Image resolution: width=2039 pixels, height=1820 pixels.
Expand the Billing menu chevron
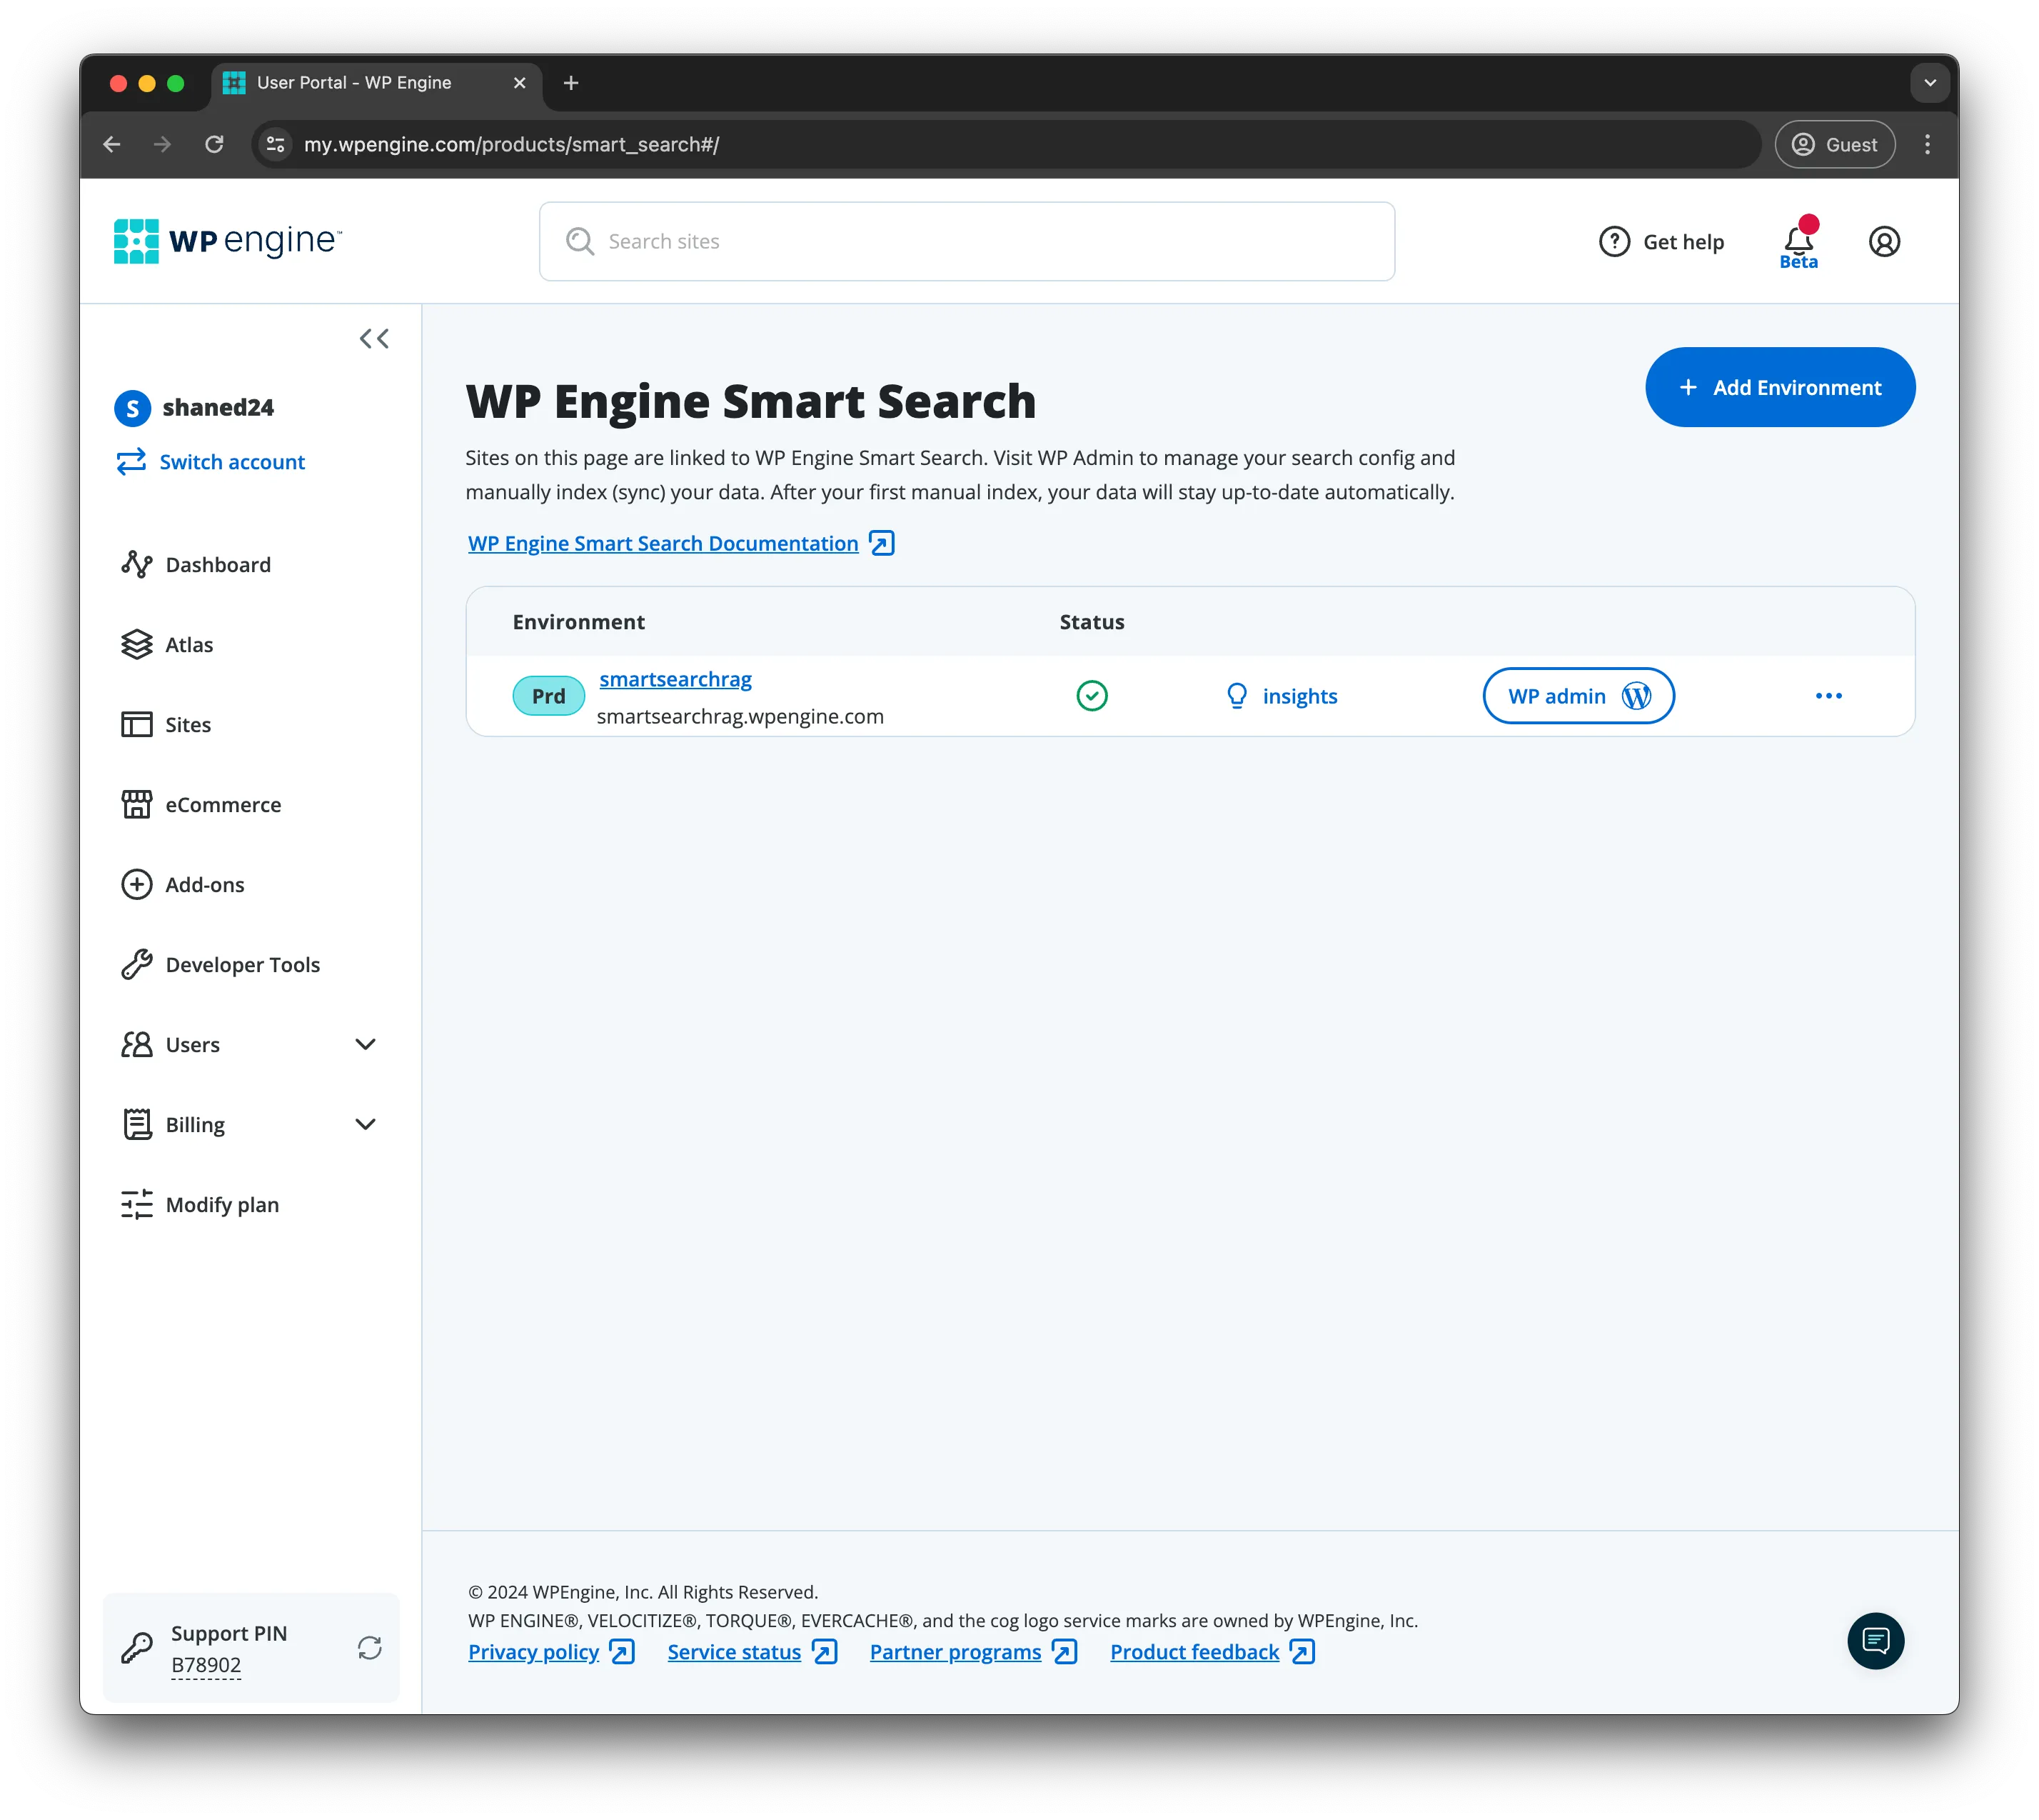366,1124
